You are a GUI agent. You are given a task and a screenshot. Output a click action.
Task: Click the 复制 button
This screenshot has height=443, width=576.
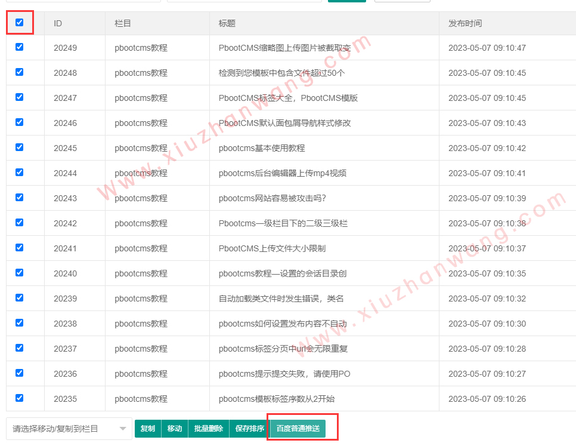pos(148,429)
